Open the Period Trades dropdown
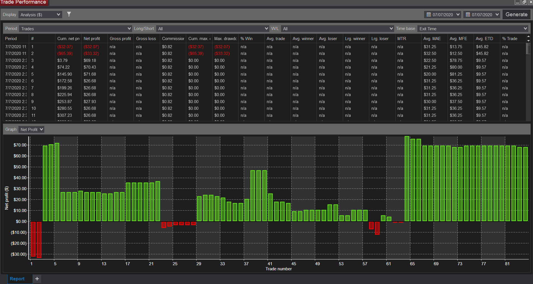The height and width of the screenshot is (284, 533). [x=76, y=29]
